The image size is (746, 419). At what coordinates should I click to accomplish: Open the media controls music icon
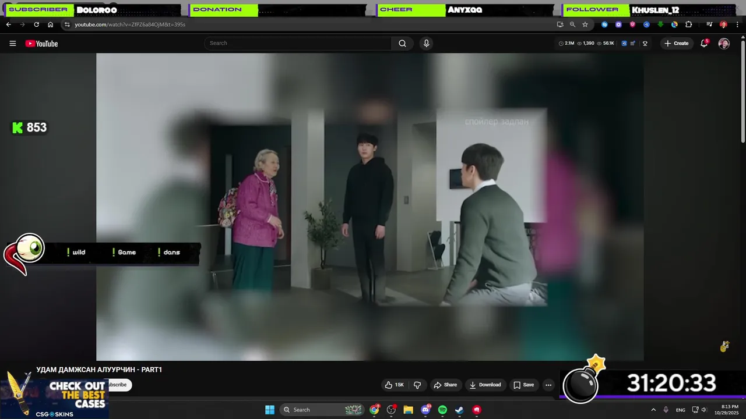click(x=709, y=24)
